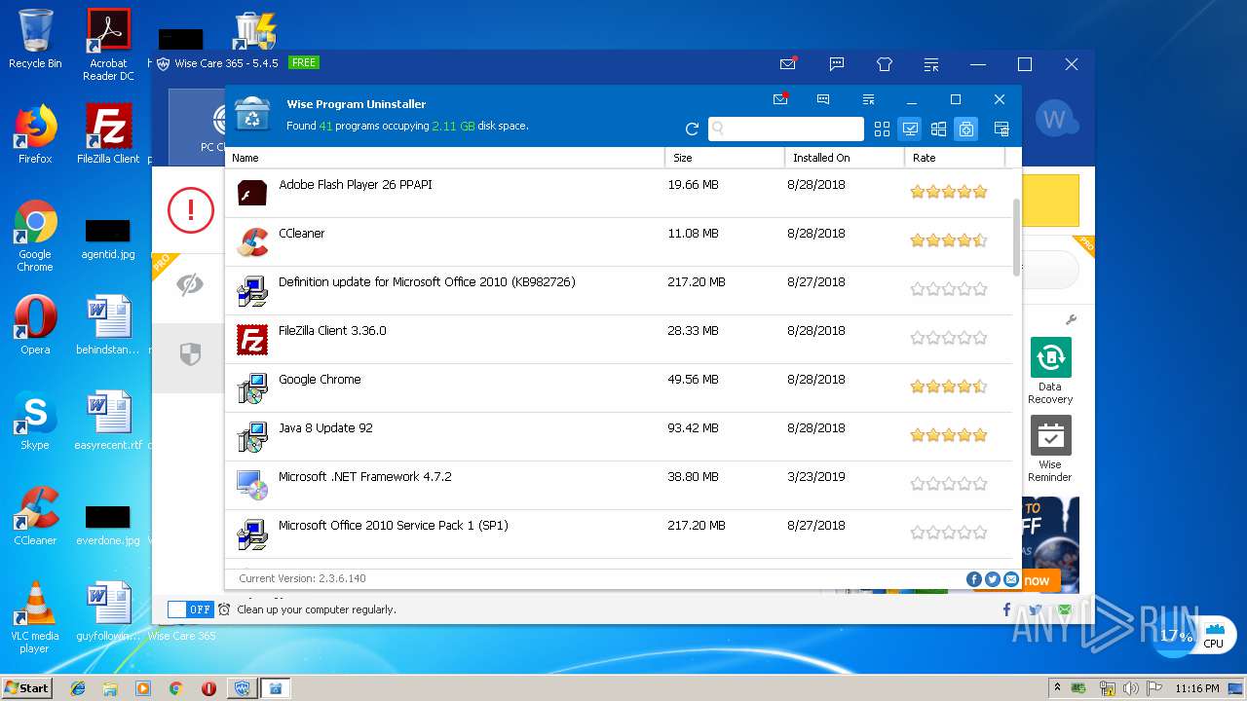Share Wise Program Uninstaller on Facebook
Screen dimensions: 1247x701
click(973, 579)
